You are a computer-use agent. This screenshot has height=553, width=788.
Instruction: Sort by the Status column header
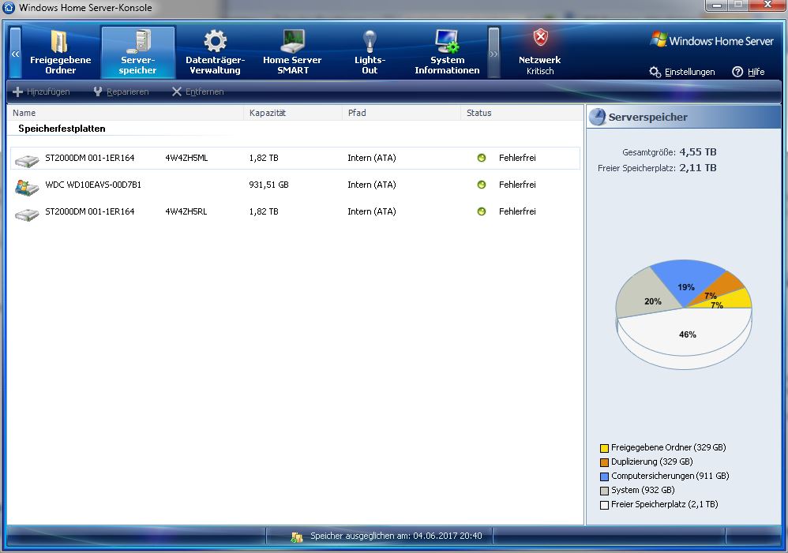(x=522, y=113)
